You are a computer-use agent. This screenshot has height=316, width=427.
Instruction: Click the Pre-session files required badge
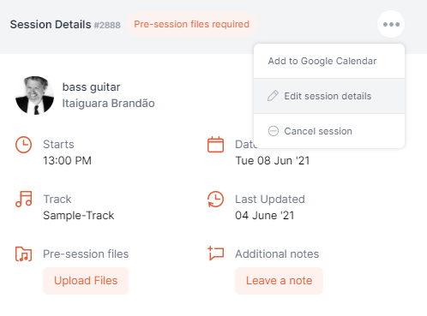coord(192,24)
